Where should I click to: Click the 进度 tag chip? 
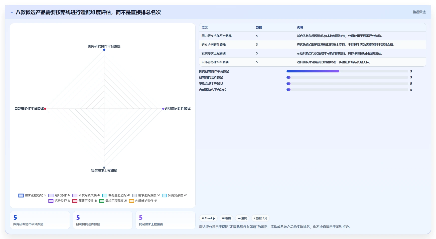(x=242, y=218)
